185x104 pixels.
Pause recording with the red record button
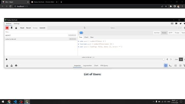pyautogui.click(x=7, y=28)
